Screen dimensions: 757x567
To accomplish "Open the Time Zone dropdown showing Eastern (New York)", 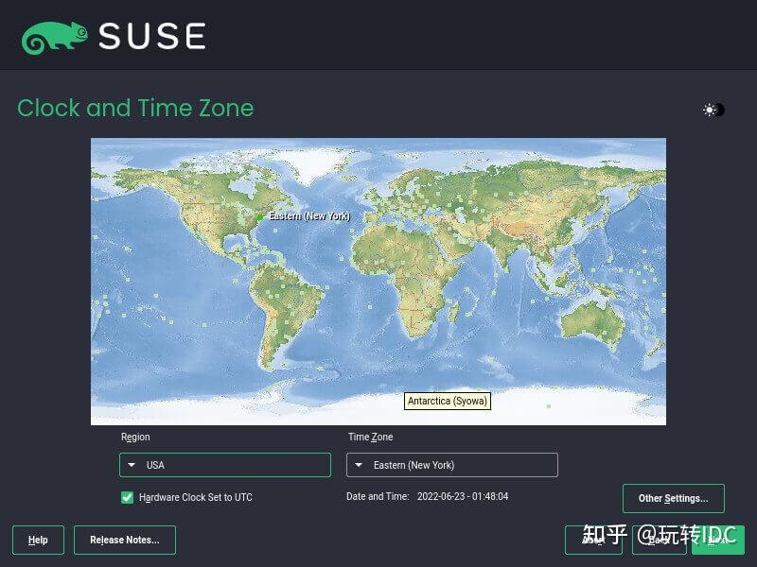I will [451, 465].
